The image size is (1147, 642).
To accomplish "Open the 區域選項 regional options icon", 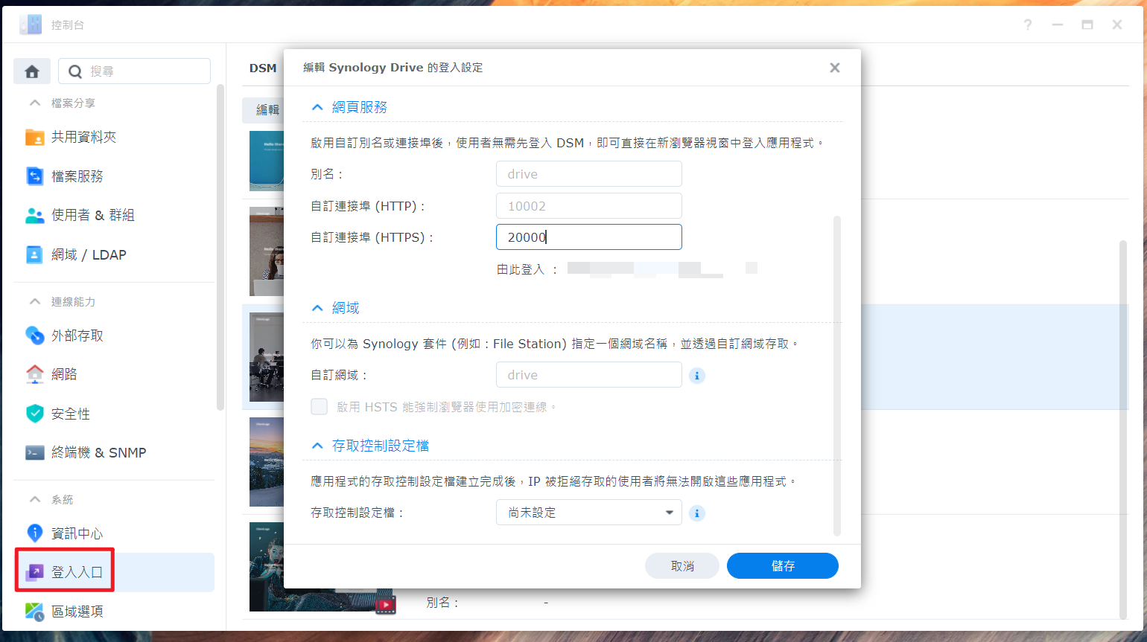I will point(35,611).
